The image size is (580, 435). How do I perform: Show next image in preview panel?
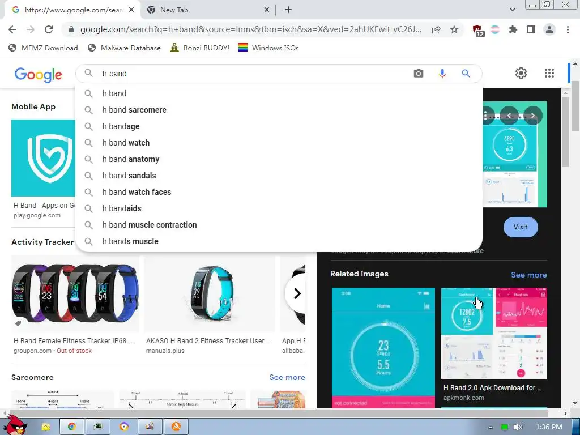coord(532,116)
